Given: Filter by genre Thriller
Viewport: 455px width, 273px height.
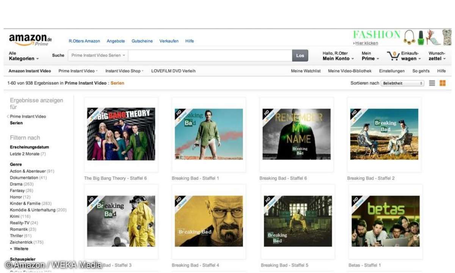Looking at the screenshot, I should coord(21,236).
